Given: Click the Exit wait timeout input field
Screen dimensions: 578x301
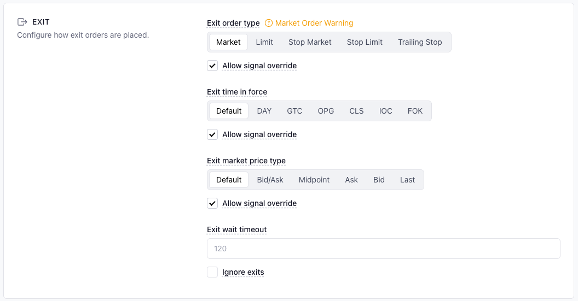Looking at the screenshot, I should 383,249.
